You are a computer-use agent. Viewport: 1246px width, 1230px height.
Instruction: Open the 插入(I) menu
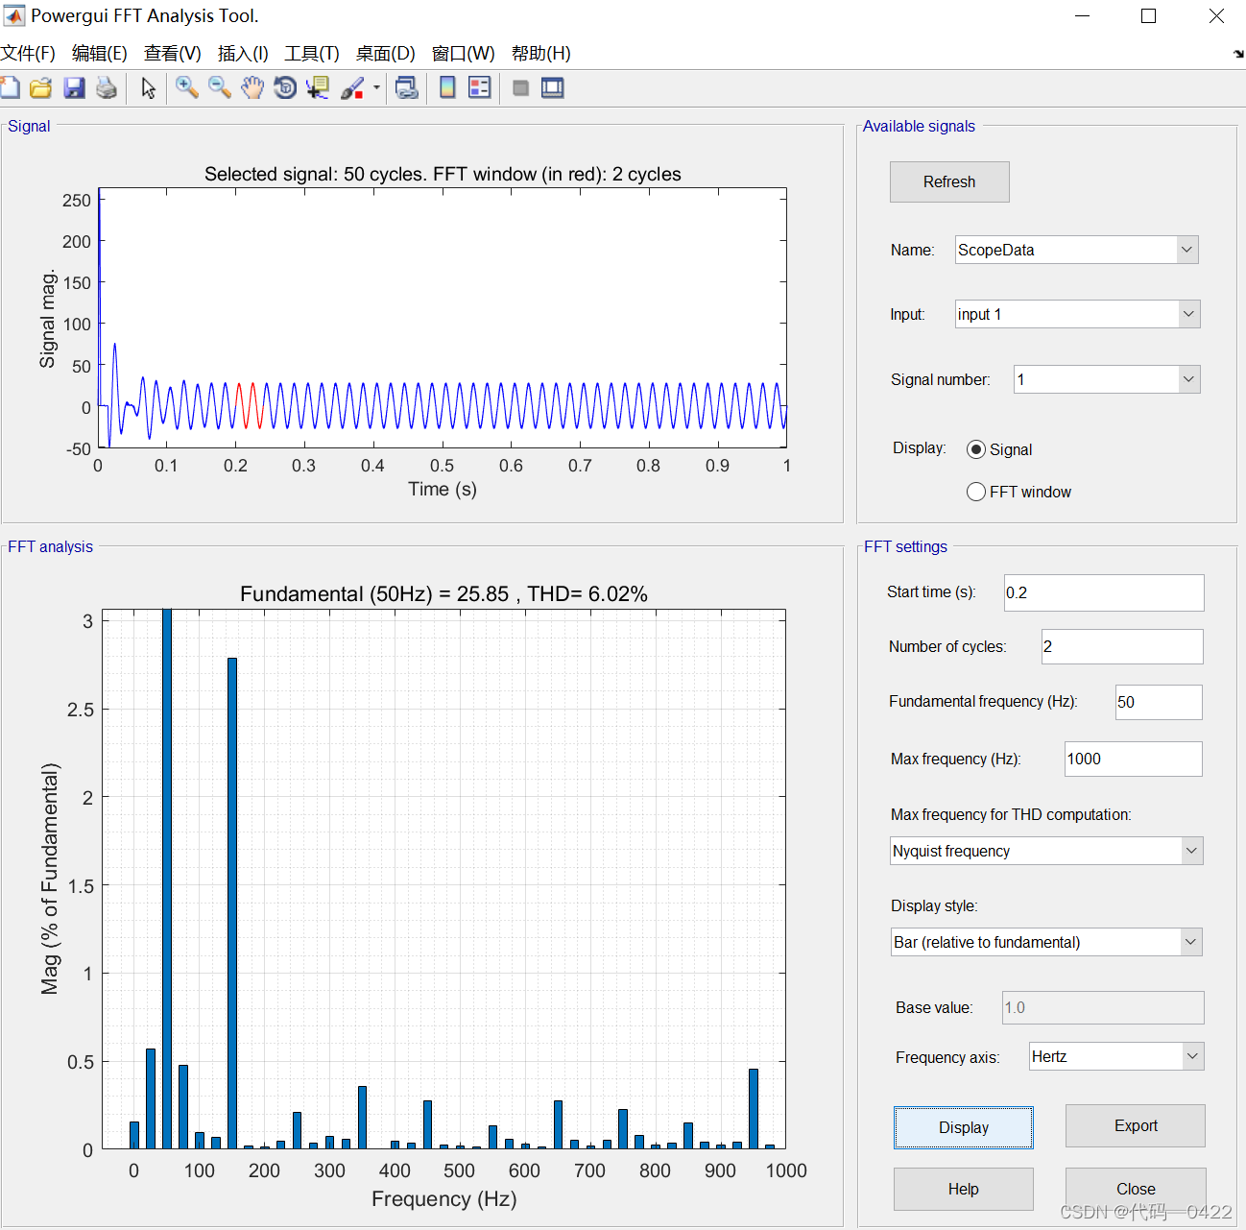click(243, 54)
